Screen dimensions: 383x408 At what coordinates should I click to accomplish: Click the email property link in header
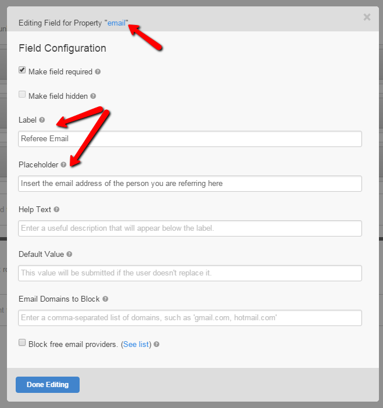116,23
